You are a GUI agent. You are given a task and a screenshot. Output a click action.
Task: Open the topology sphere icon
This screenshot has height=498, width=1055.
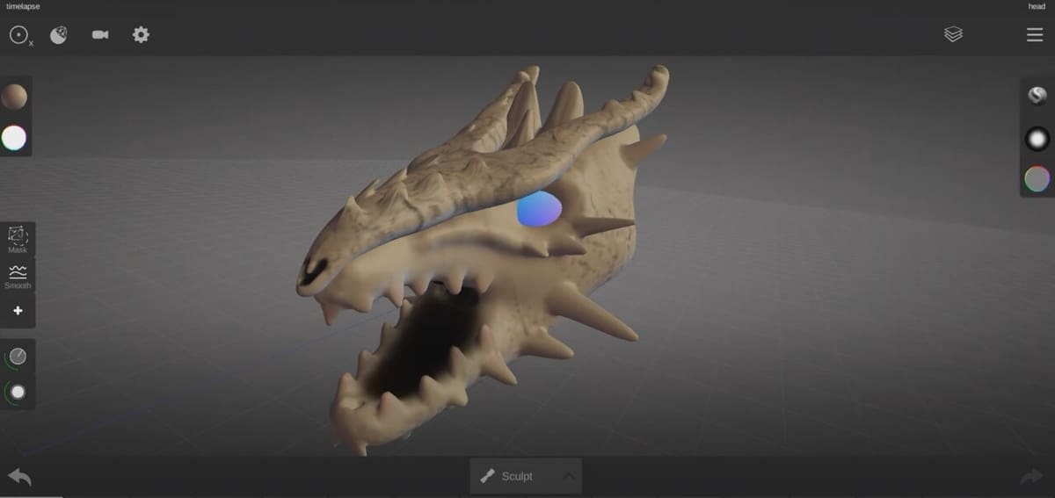[59, 35]
